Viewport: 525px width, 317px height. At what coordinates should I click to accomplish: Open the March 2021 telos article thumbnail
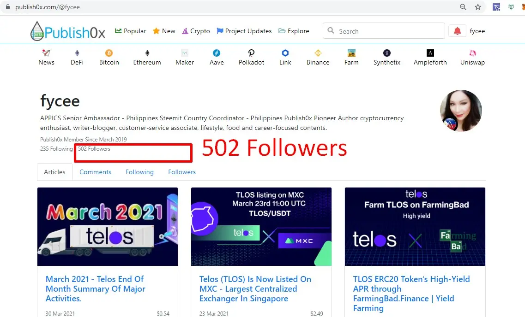tap(108, 227)
